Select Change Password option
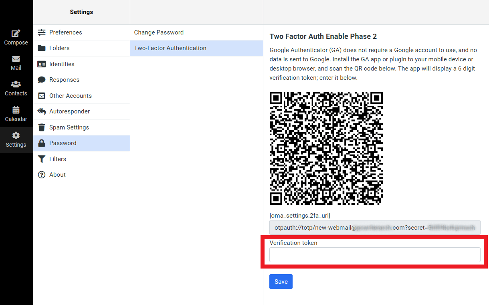489x305 pixels. [196, 32]
